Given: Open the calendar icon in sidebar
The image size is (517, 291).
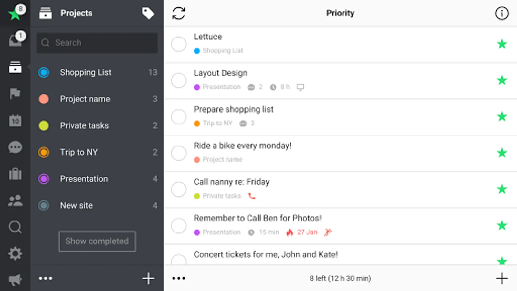Looking at the screenshot, I should pos(15,121).
